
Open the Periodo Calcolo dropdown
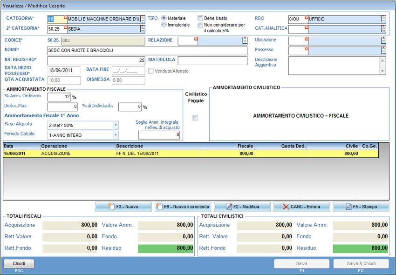[116, 135]
